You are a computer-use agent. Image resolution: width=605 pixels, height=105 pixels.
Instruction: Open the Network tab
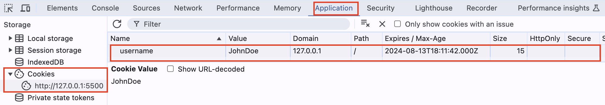click(188, 8)
